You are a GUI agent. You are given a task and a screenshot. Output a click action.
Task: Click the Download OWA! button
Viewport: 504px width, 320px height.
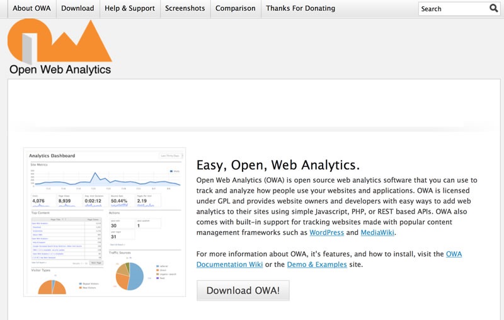coord(243,290)
